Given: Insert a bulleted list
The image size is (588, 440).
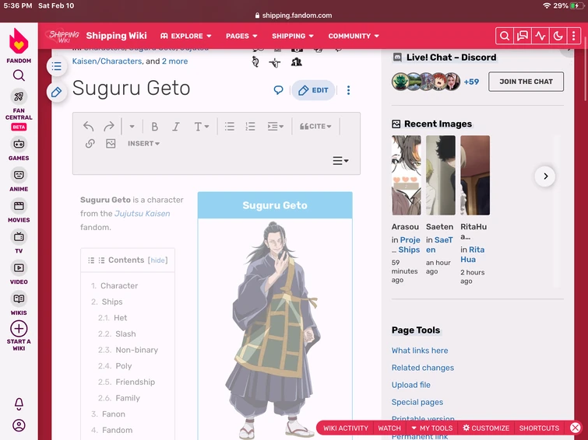Looking at the screenshot, I should 230,126.
